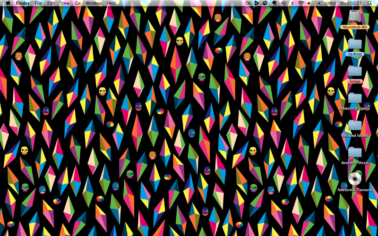Click the Ableton Projects label text

point(355,109)
